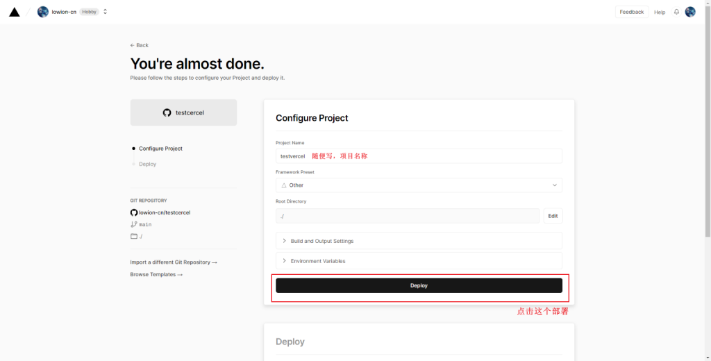
Task: Click Import a different Git Repository
Action: click(x=174, y=262)
